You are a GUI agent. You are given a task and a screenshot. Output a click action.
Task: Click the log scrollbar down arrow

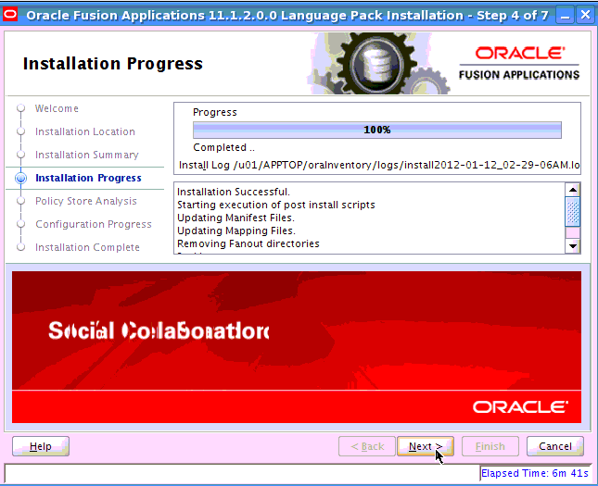click(x=572, y=246)
